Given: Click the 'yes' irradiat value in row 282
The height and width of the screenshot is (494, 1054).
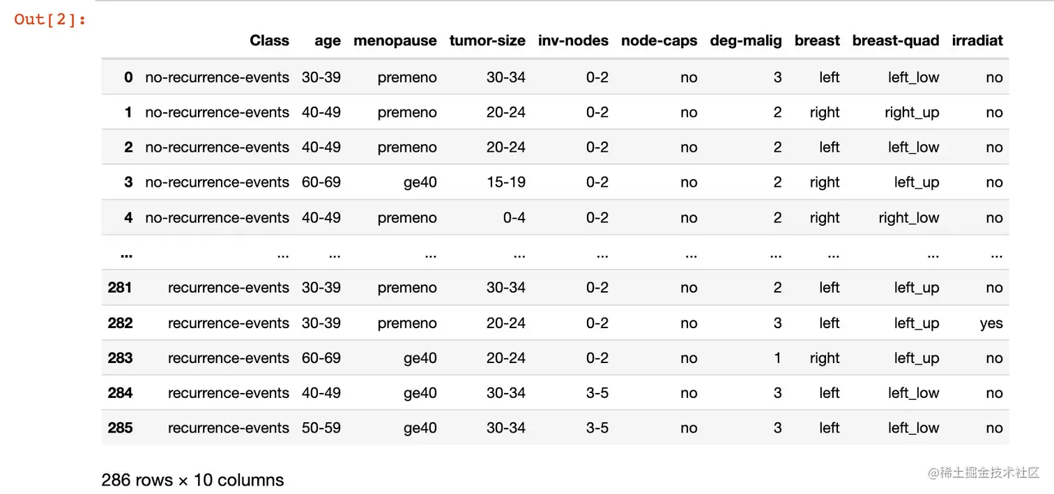Looking at the screenshot, I should [991, 323].
